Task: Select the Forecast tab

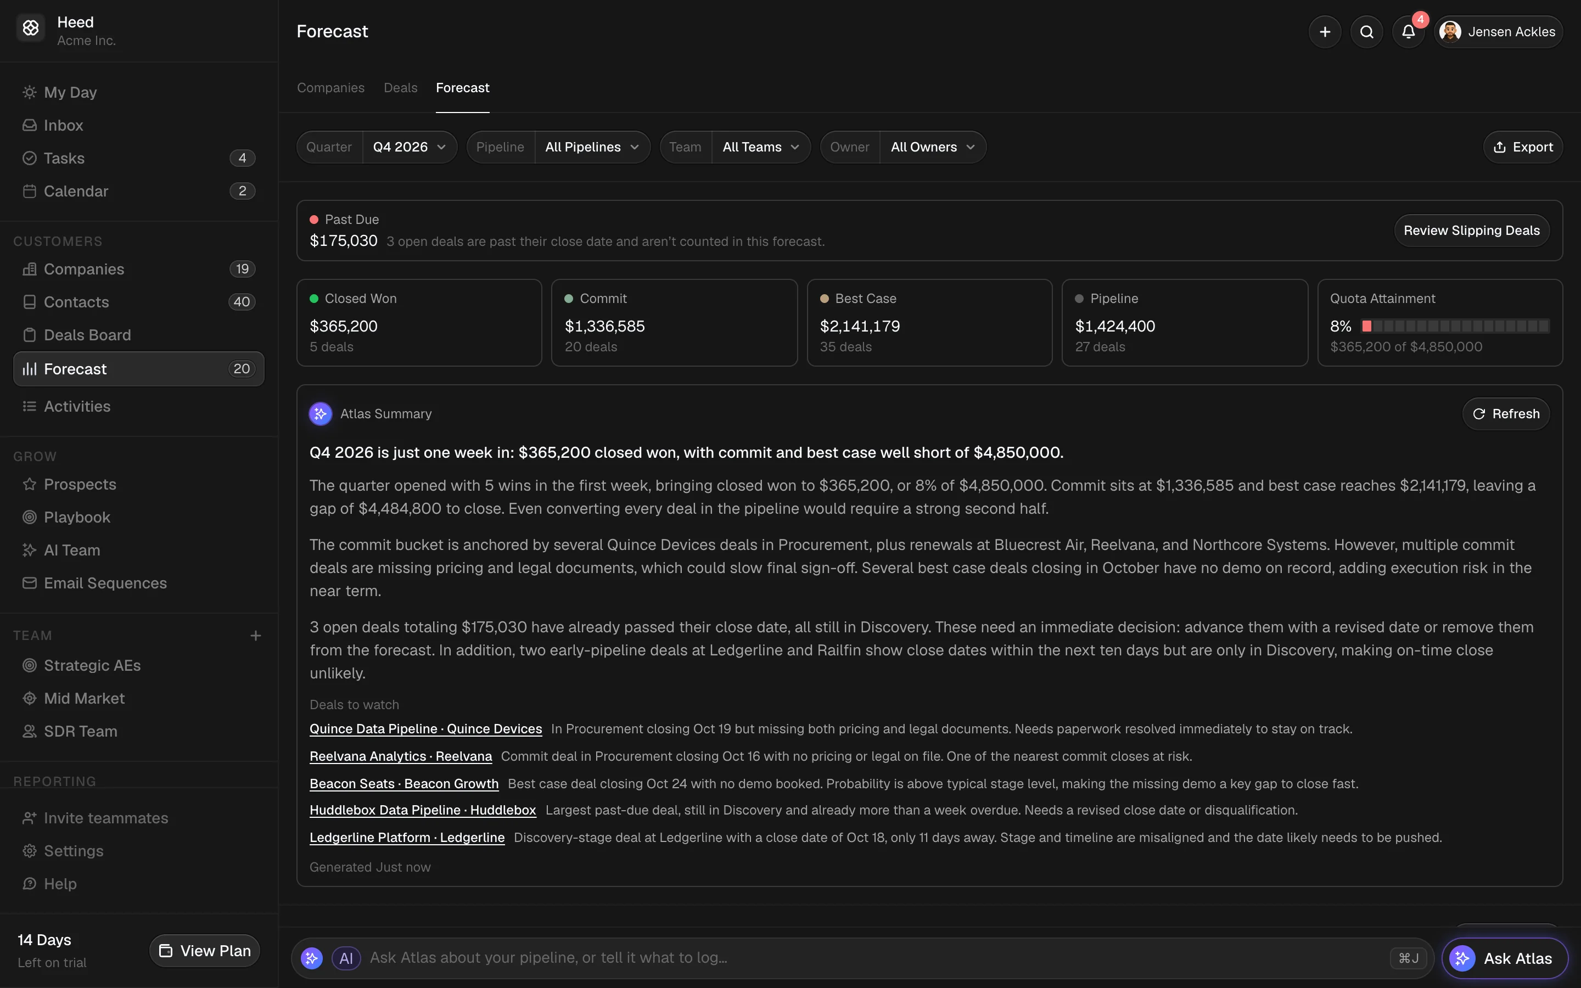Action: point(463,88)
